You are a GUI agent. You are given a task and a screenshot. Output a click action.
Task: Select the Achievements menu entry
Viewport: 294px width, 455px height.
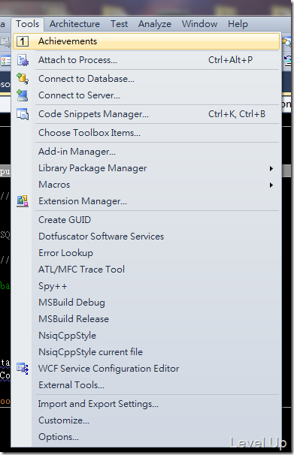coord(146,41)
